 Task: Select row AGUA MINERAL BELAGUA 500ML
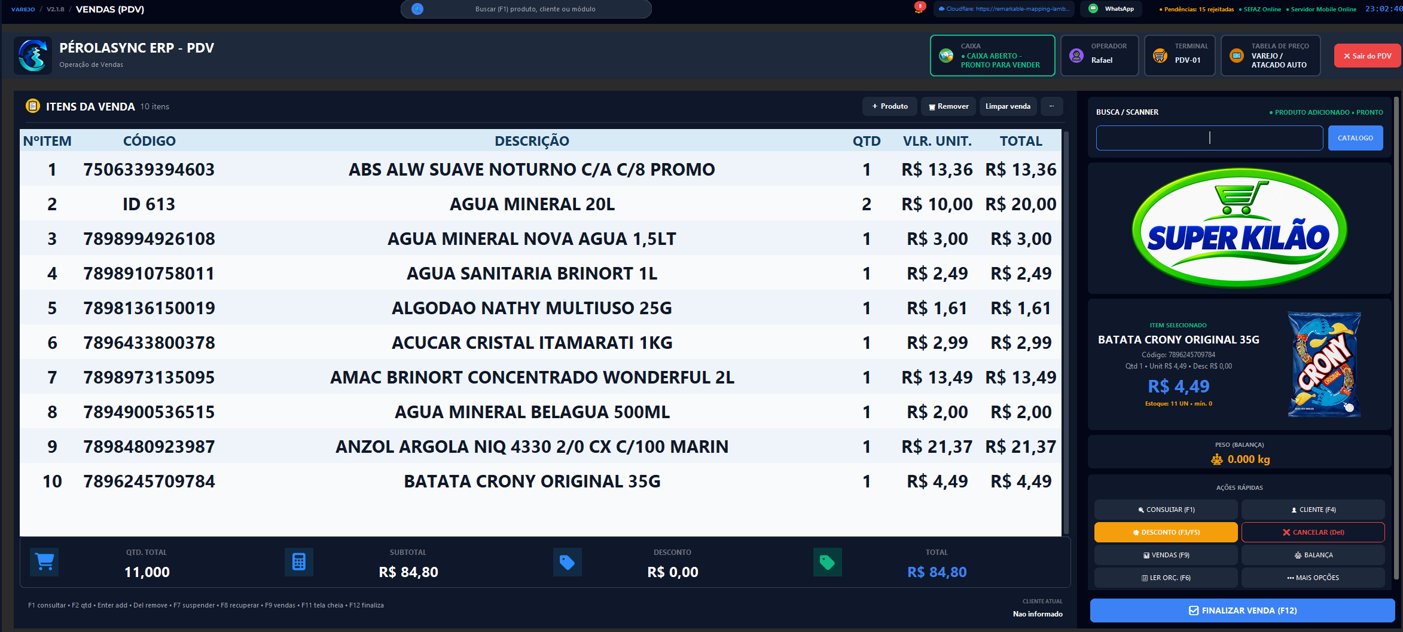coord(541,412)
